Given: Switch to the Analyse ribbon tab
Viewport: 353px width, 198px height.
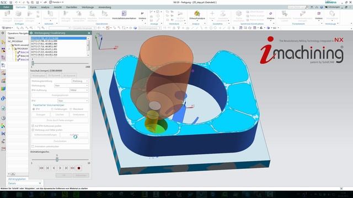Looking at the screenshot, I should pyautogui.click(x=45, y=7).
